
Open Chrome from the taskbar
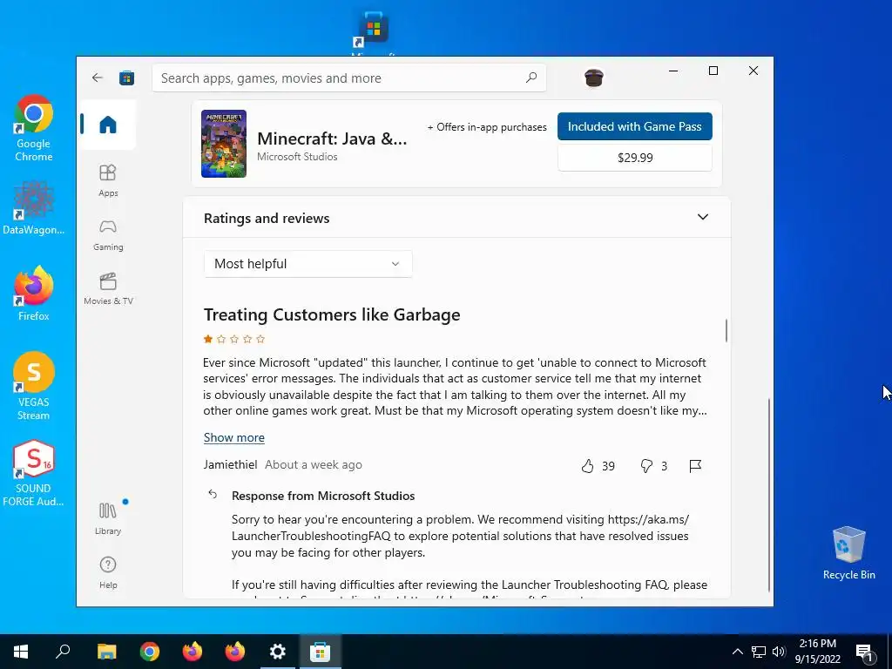pyautogui.click(x=150, y=652)
